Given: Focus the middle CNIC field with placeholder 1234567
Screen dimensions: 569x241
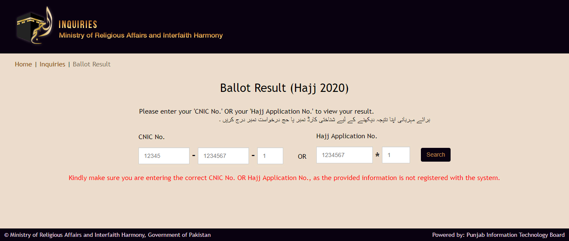Looking at the screenshot, I should (x=223, y=156).
